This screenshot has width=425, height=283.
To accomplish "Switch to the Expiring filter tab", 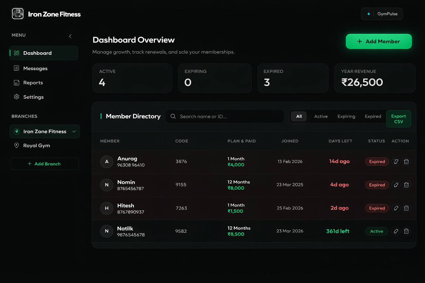I will coord(346,116).
